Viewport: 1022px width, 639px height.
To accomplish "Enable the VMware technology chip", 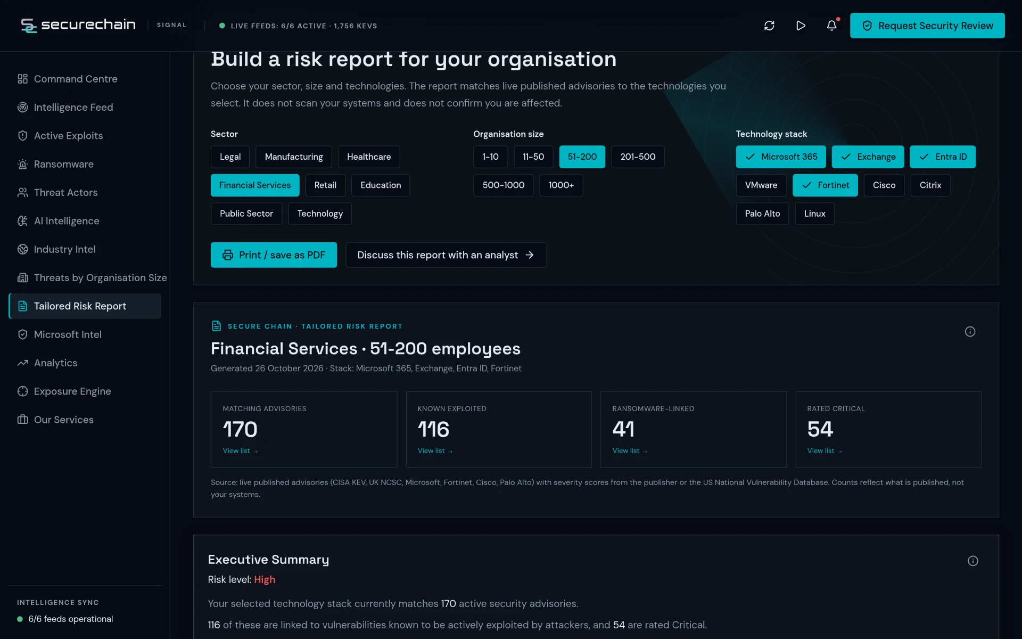I will [761, 185].
